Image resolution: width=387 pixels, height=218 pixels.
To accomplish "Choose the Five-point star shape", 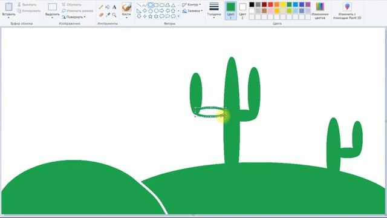I will point(151,16).
